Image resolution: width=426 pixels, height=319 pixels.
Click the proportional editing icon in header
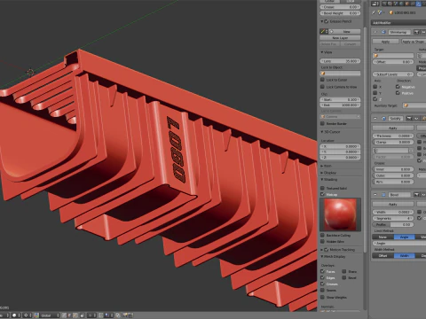pos(91,315)
